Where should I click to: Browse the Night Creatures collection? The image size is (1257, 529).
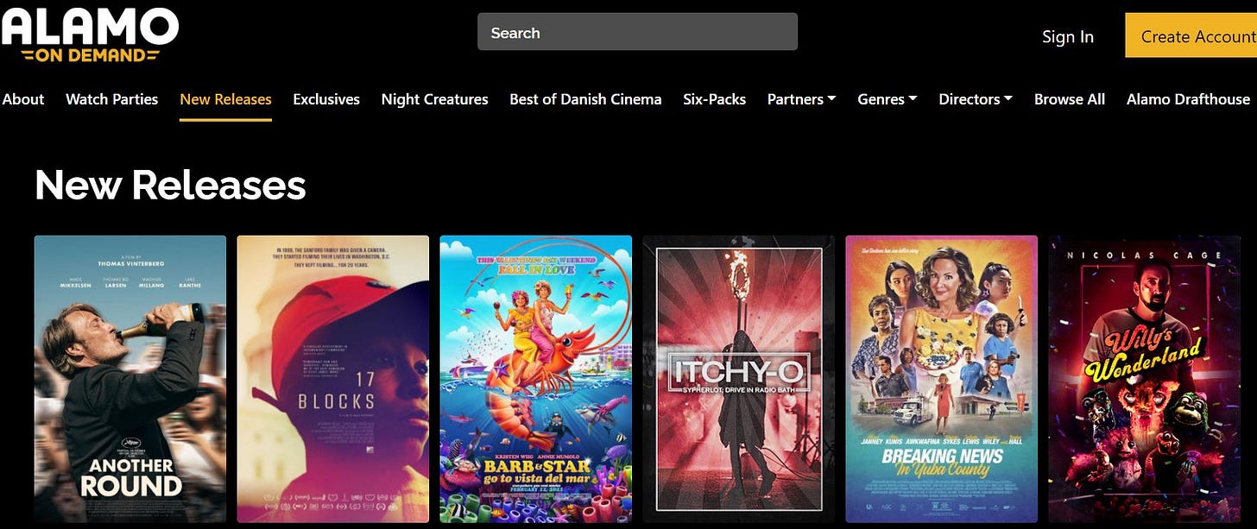[x=435, y=99]
